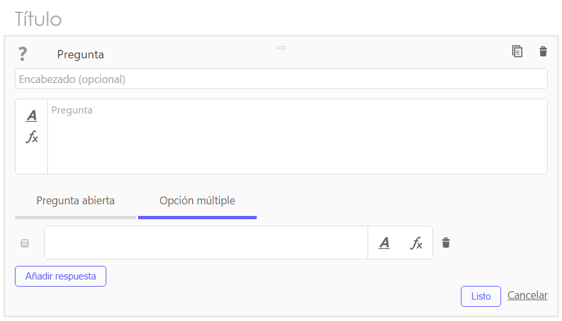Delete the whole question via top trash icon
Image resolution: width=562 pixels, height=321 pixels.
pos(543,51)
